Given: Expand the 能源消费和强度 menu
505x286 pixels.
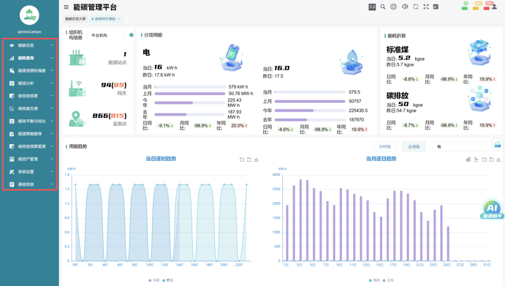Looking at the screenshot, I should point(30,71).
